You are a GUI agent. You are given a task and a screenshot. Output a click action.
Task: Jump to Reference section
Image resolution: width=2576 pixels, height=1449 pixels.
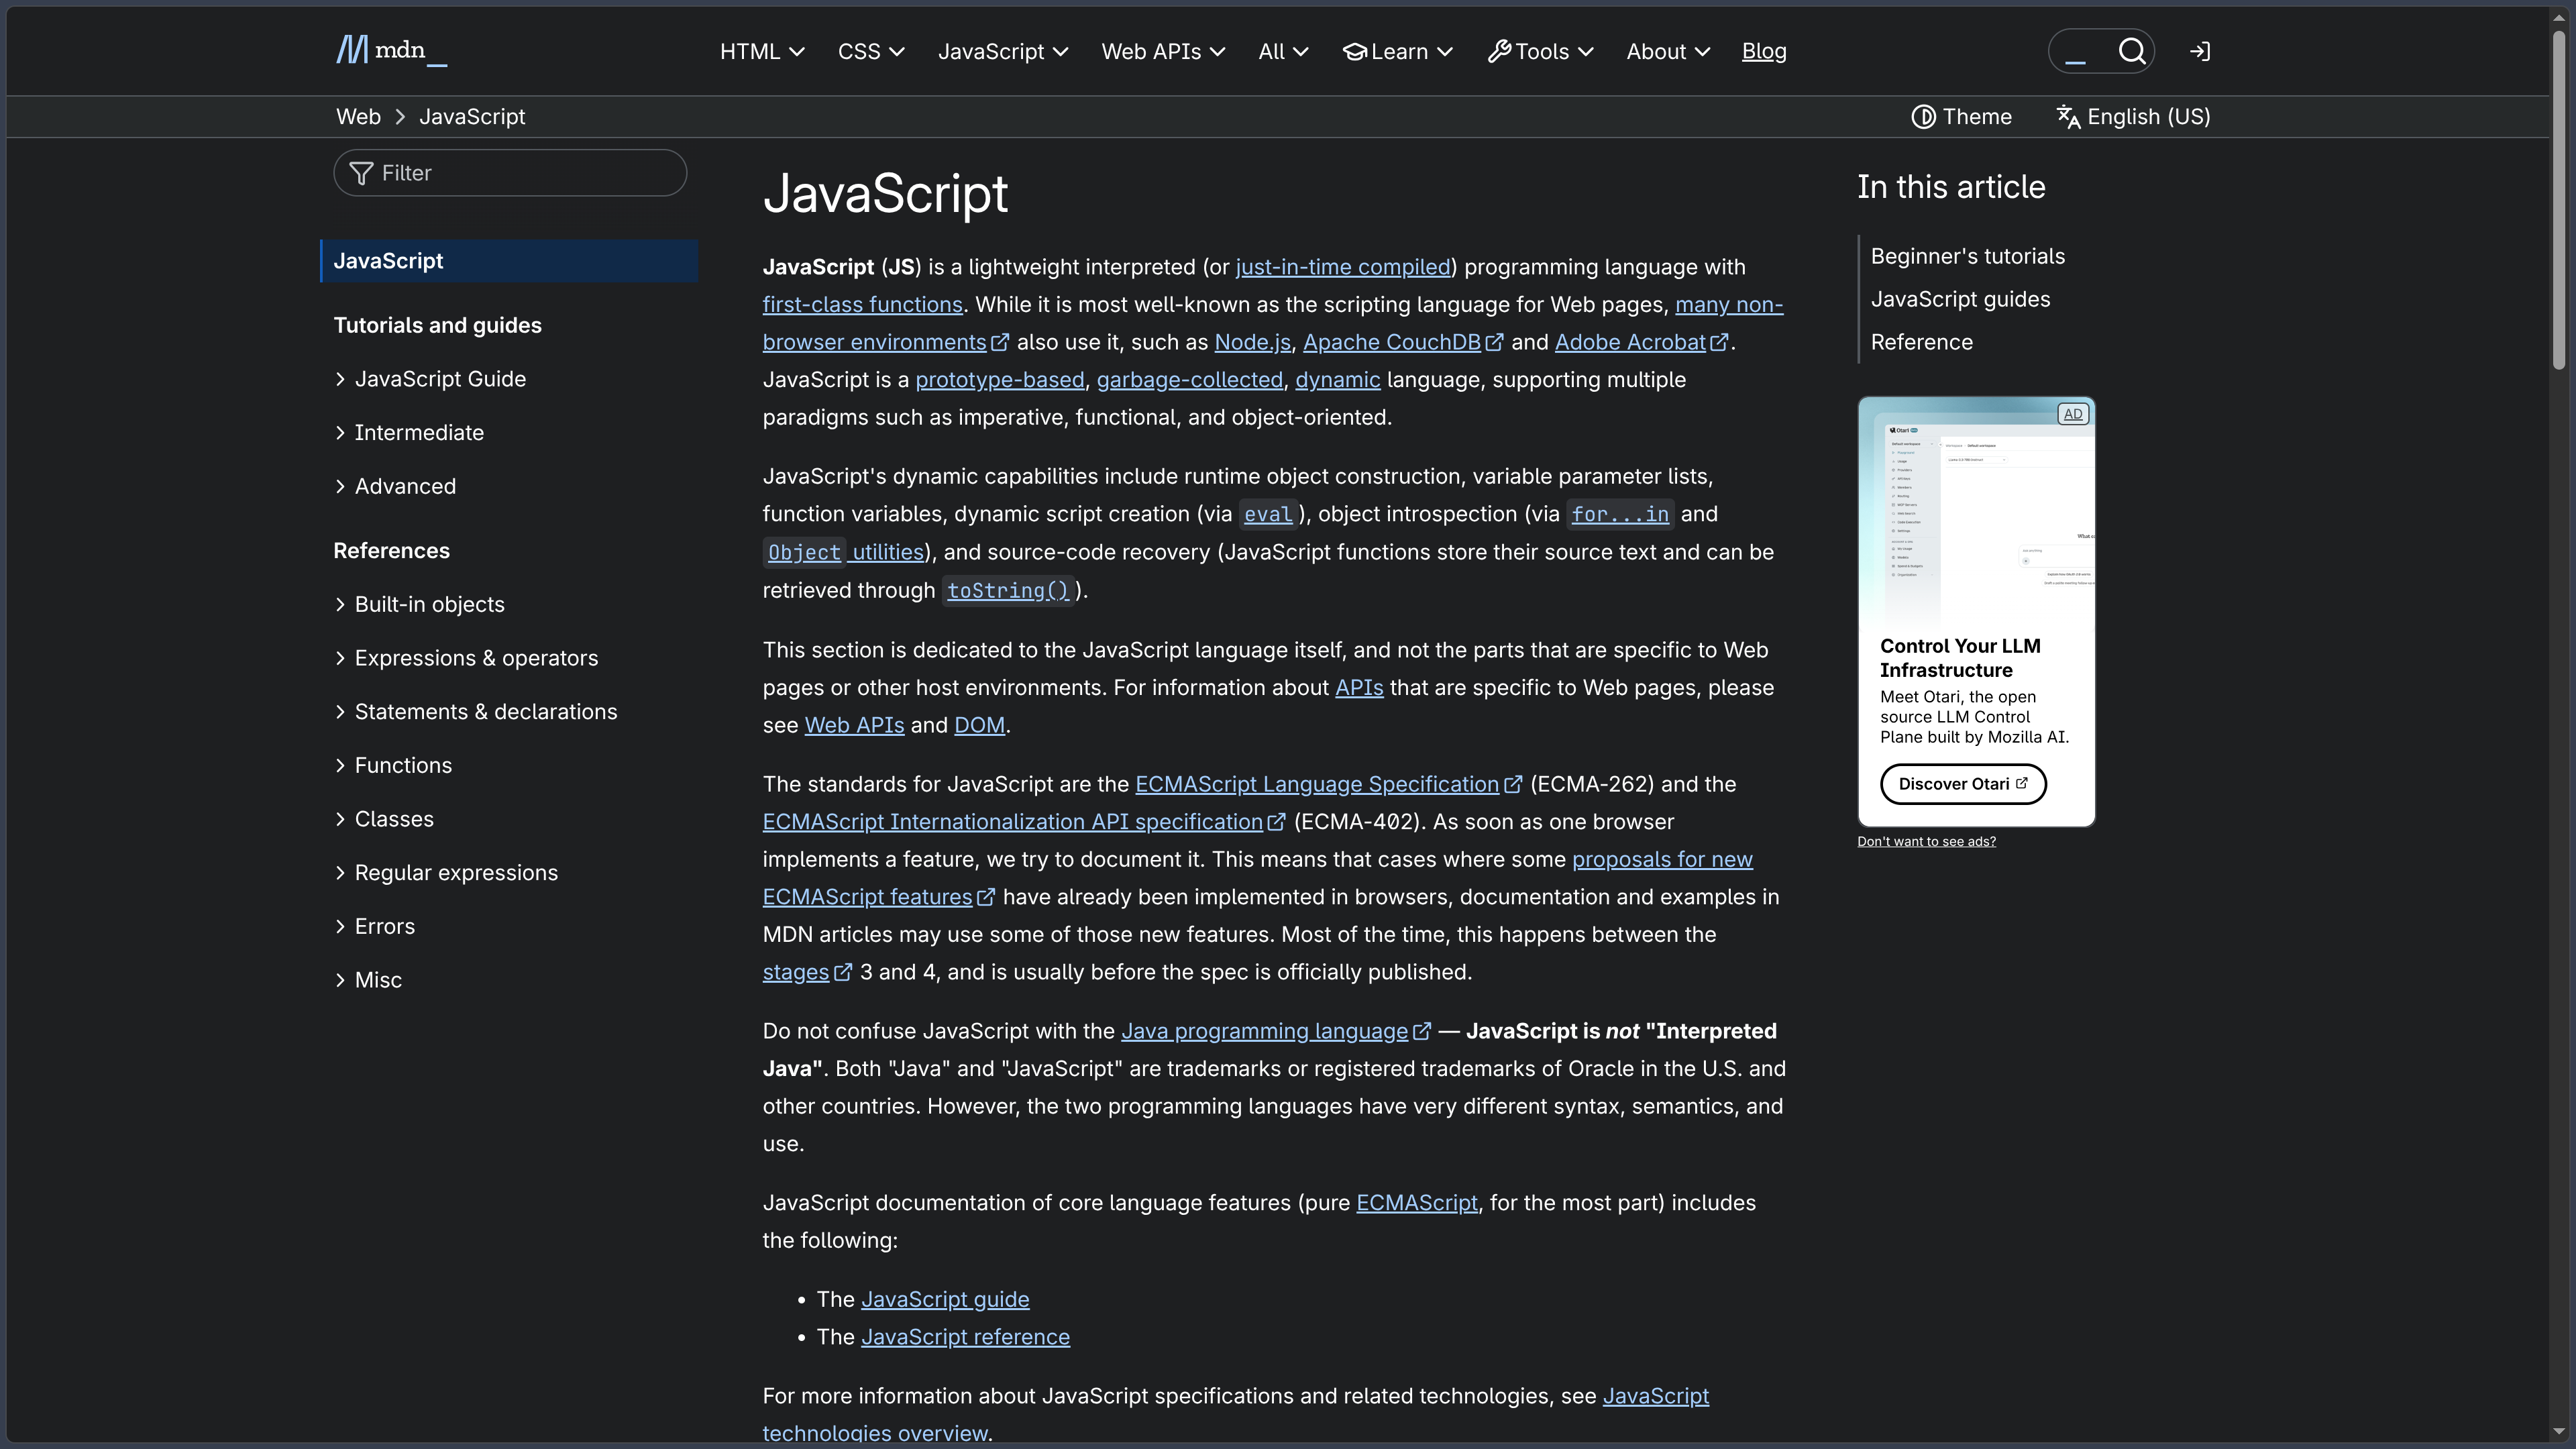pyautogui.click(x=1921, y=343)
